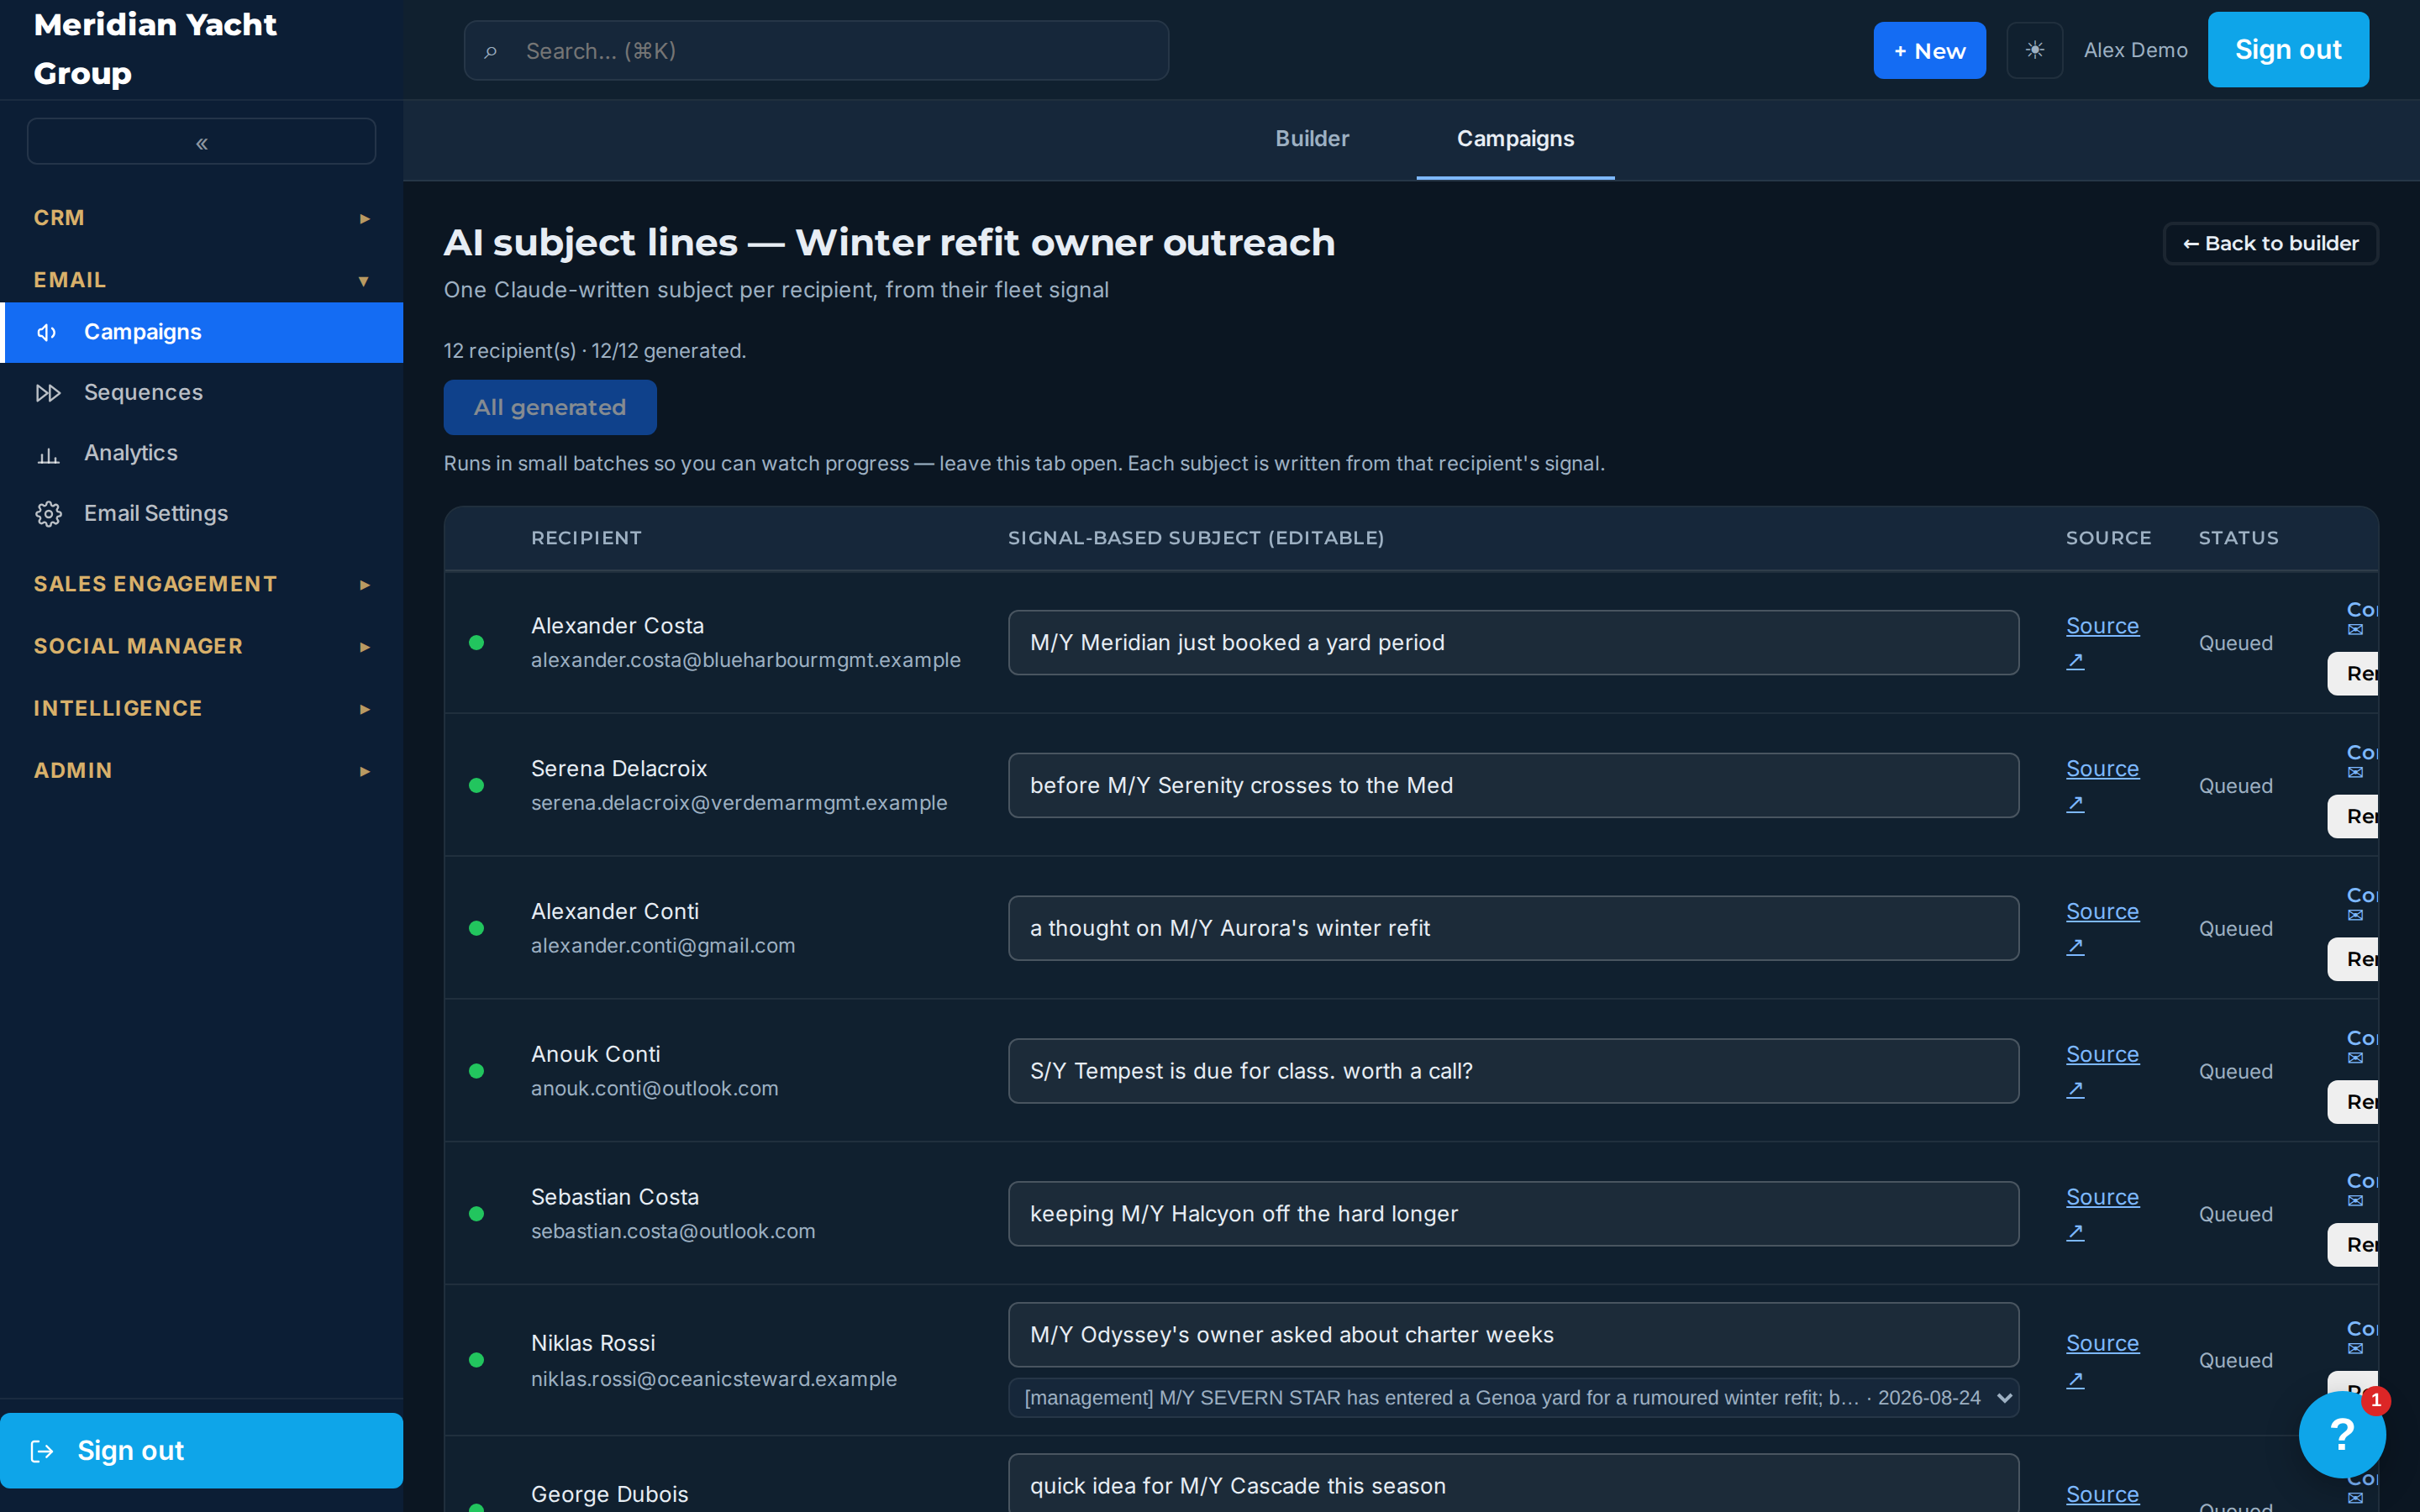Screen dimensions: 2420x1512
Task: Open the Source link for Sebastian Costa
Action: tap(2102, 1197)
